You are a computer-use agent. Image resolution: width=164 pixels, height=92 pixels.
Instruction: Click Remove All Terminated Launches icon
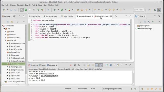point(79,65)
